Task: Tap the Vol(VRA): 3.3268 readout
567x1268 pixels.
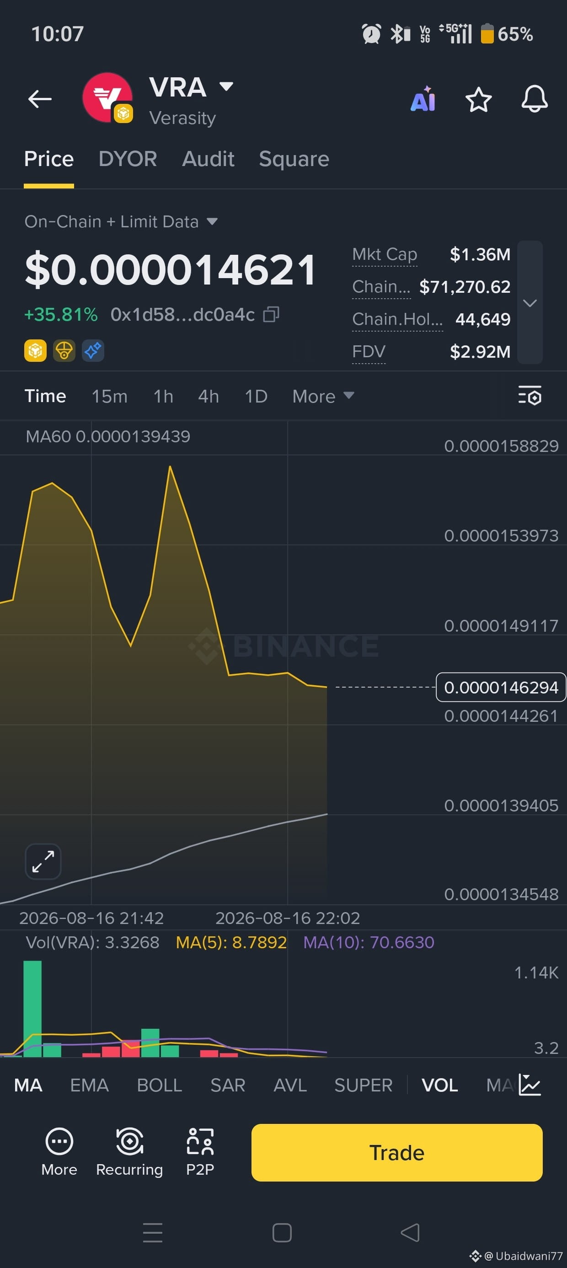Action: click(x=92, y=943)
